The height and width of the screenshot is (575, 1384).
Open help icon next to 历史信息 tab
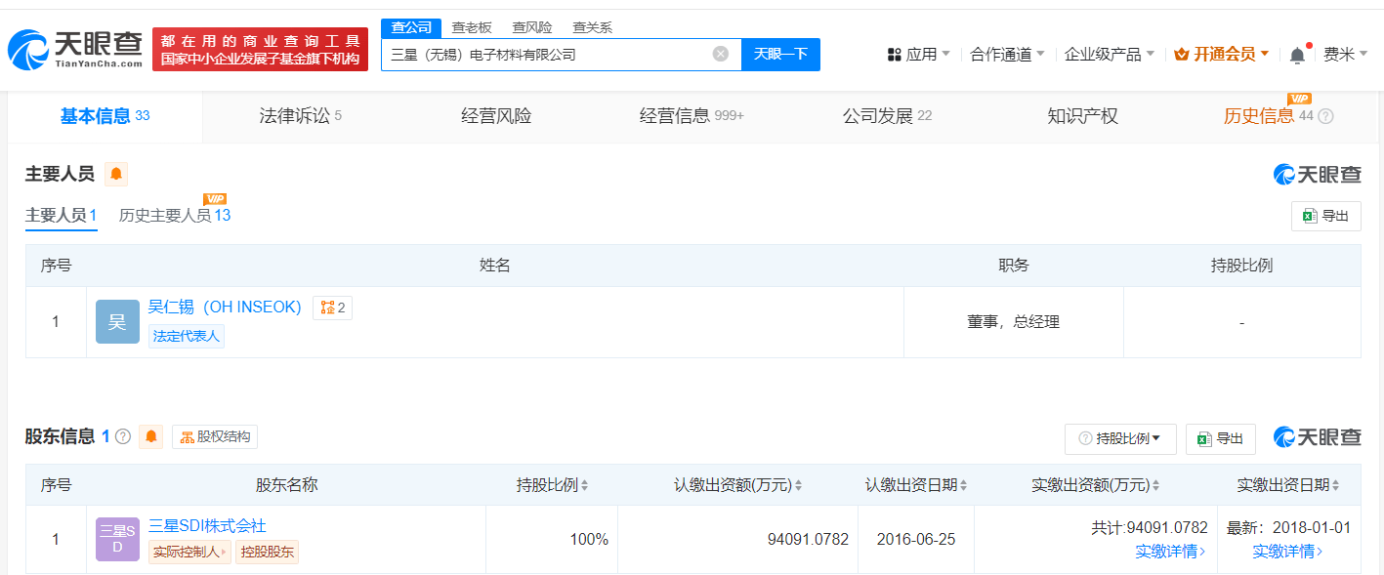(1325, 117)
